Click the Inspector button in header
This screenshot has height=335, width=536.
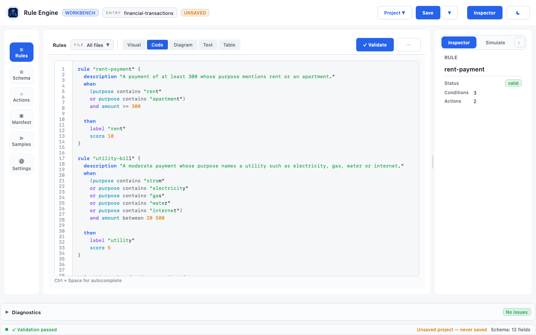coord(485,13)
